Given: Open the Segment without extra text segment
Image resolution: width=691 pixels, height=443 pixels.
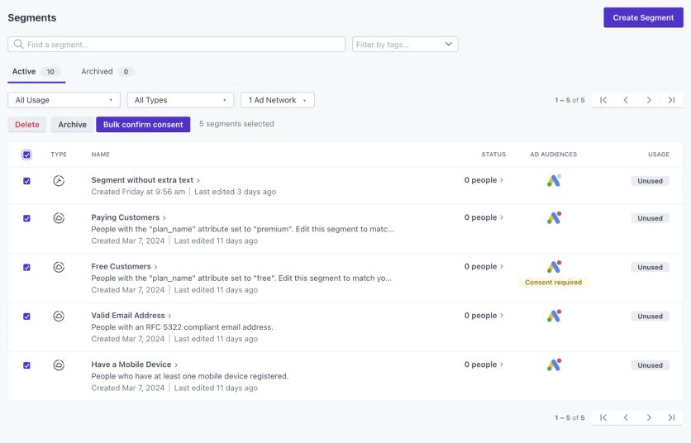Looking at the screenshot, I should (x=145, y=180).
